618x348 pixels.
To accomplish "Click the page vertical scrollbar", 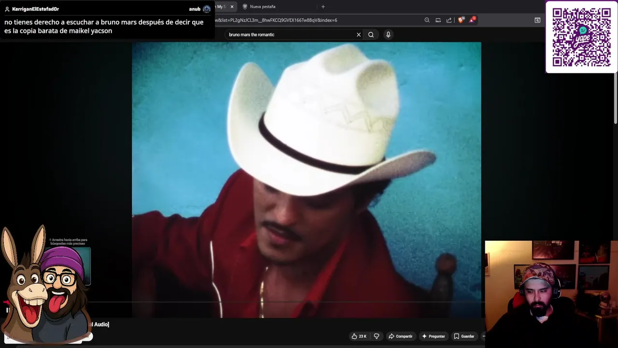I will tap(615, 99).
